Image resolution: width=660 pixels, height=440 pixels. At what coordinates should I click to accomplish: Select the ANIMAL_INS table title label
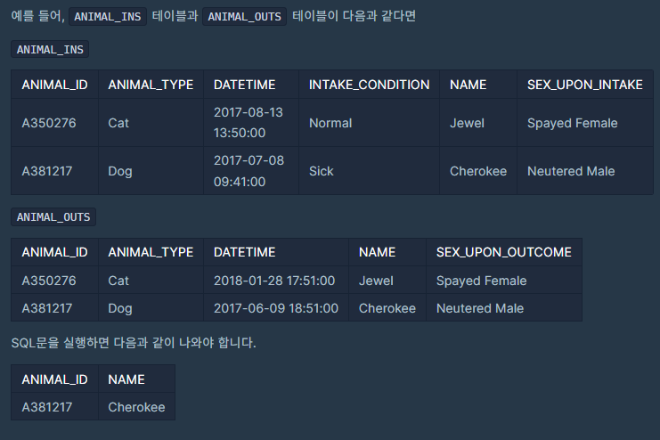click(50, 49)
